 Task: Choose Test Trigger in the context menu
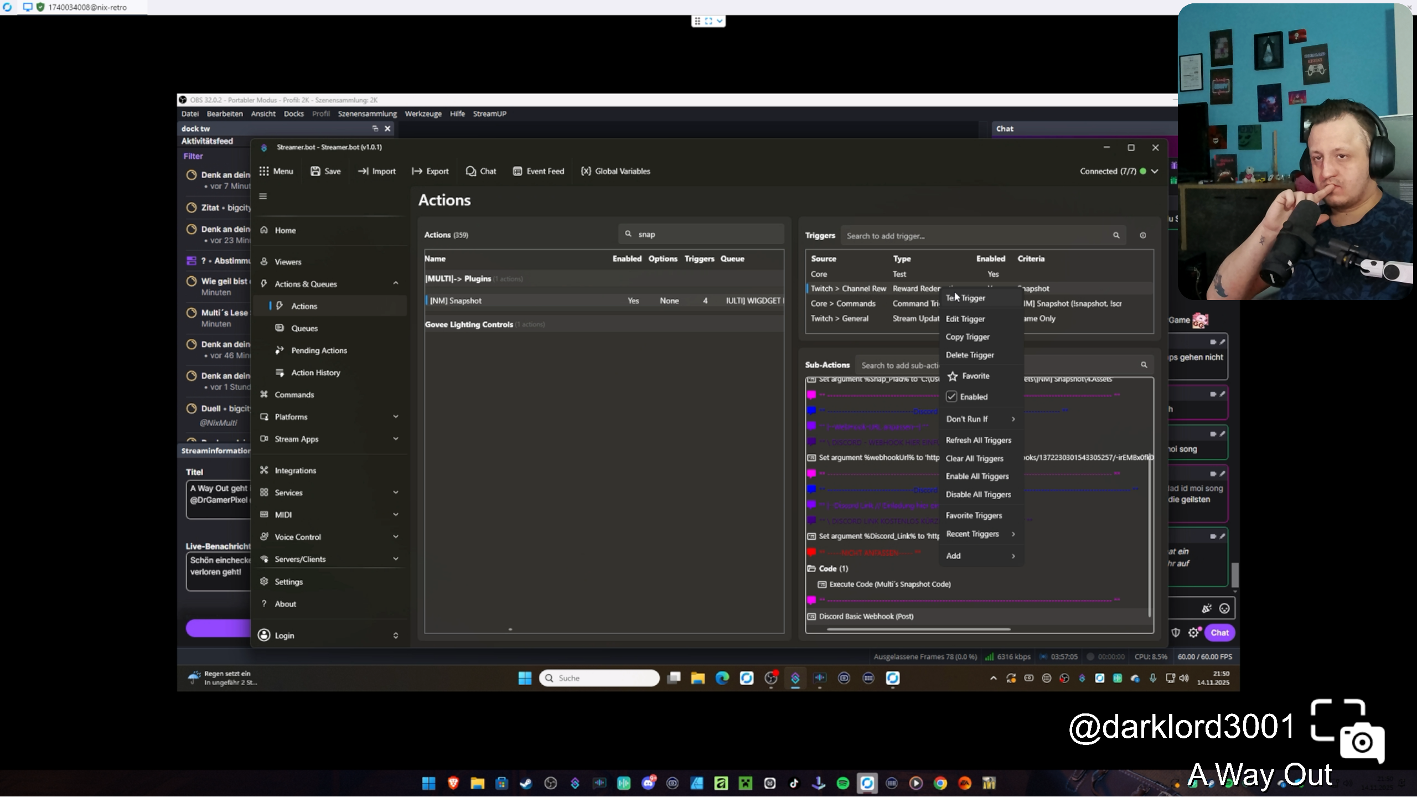981,298
